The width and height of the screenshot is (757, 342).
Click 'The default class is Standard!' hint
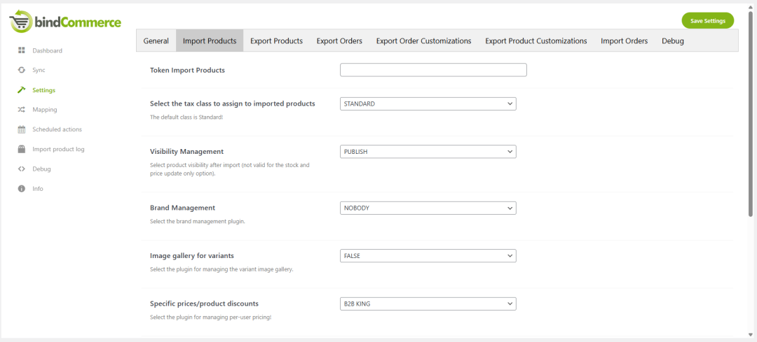coord(186,117)
